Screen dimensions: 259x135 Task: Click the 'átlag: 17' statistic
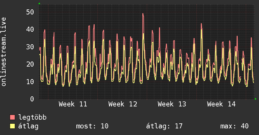pos(164,126)
